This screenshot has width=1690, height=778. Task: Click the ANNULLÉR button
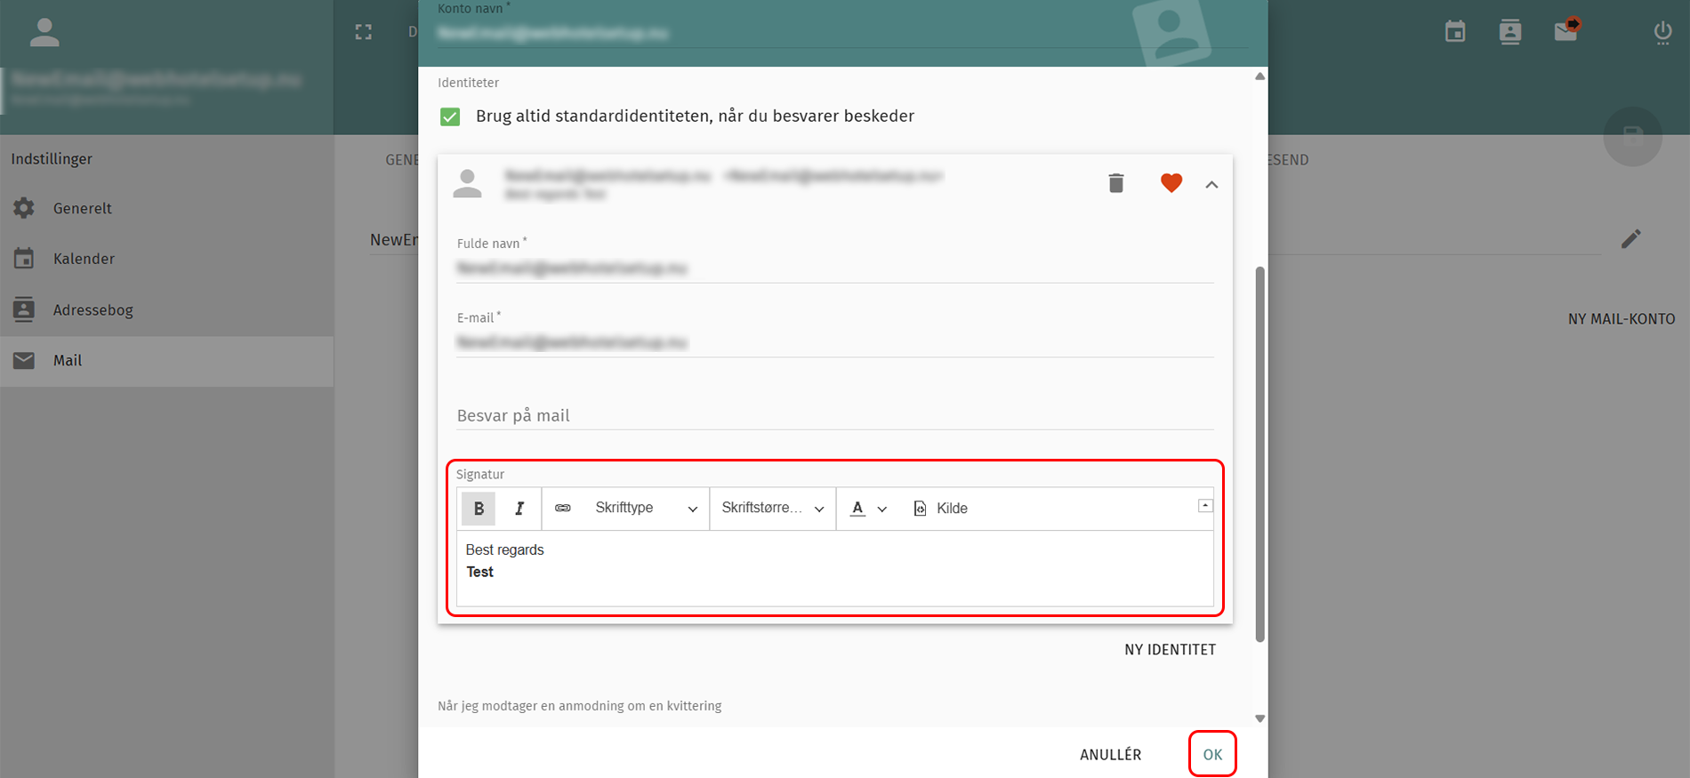[1110, 754]
